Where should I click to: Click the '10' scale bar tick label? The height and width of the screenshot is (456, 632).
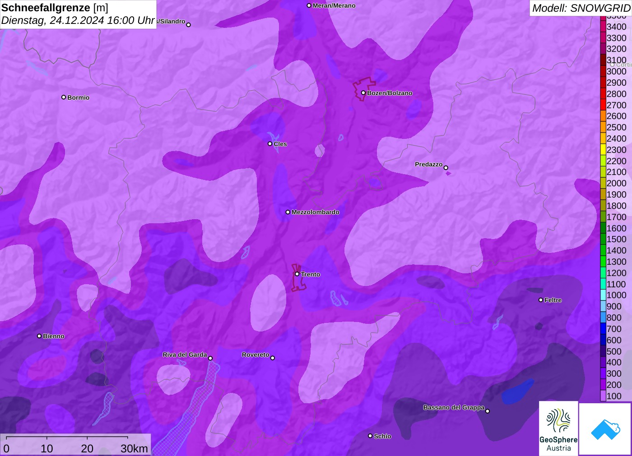pos(47,449)
